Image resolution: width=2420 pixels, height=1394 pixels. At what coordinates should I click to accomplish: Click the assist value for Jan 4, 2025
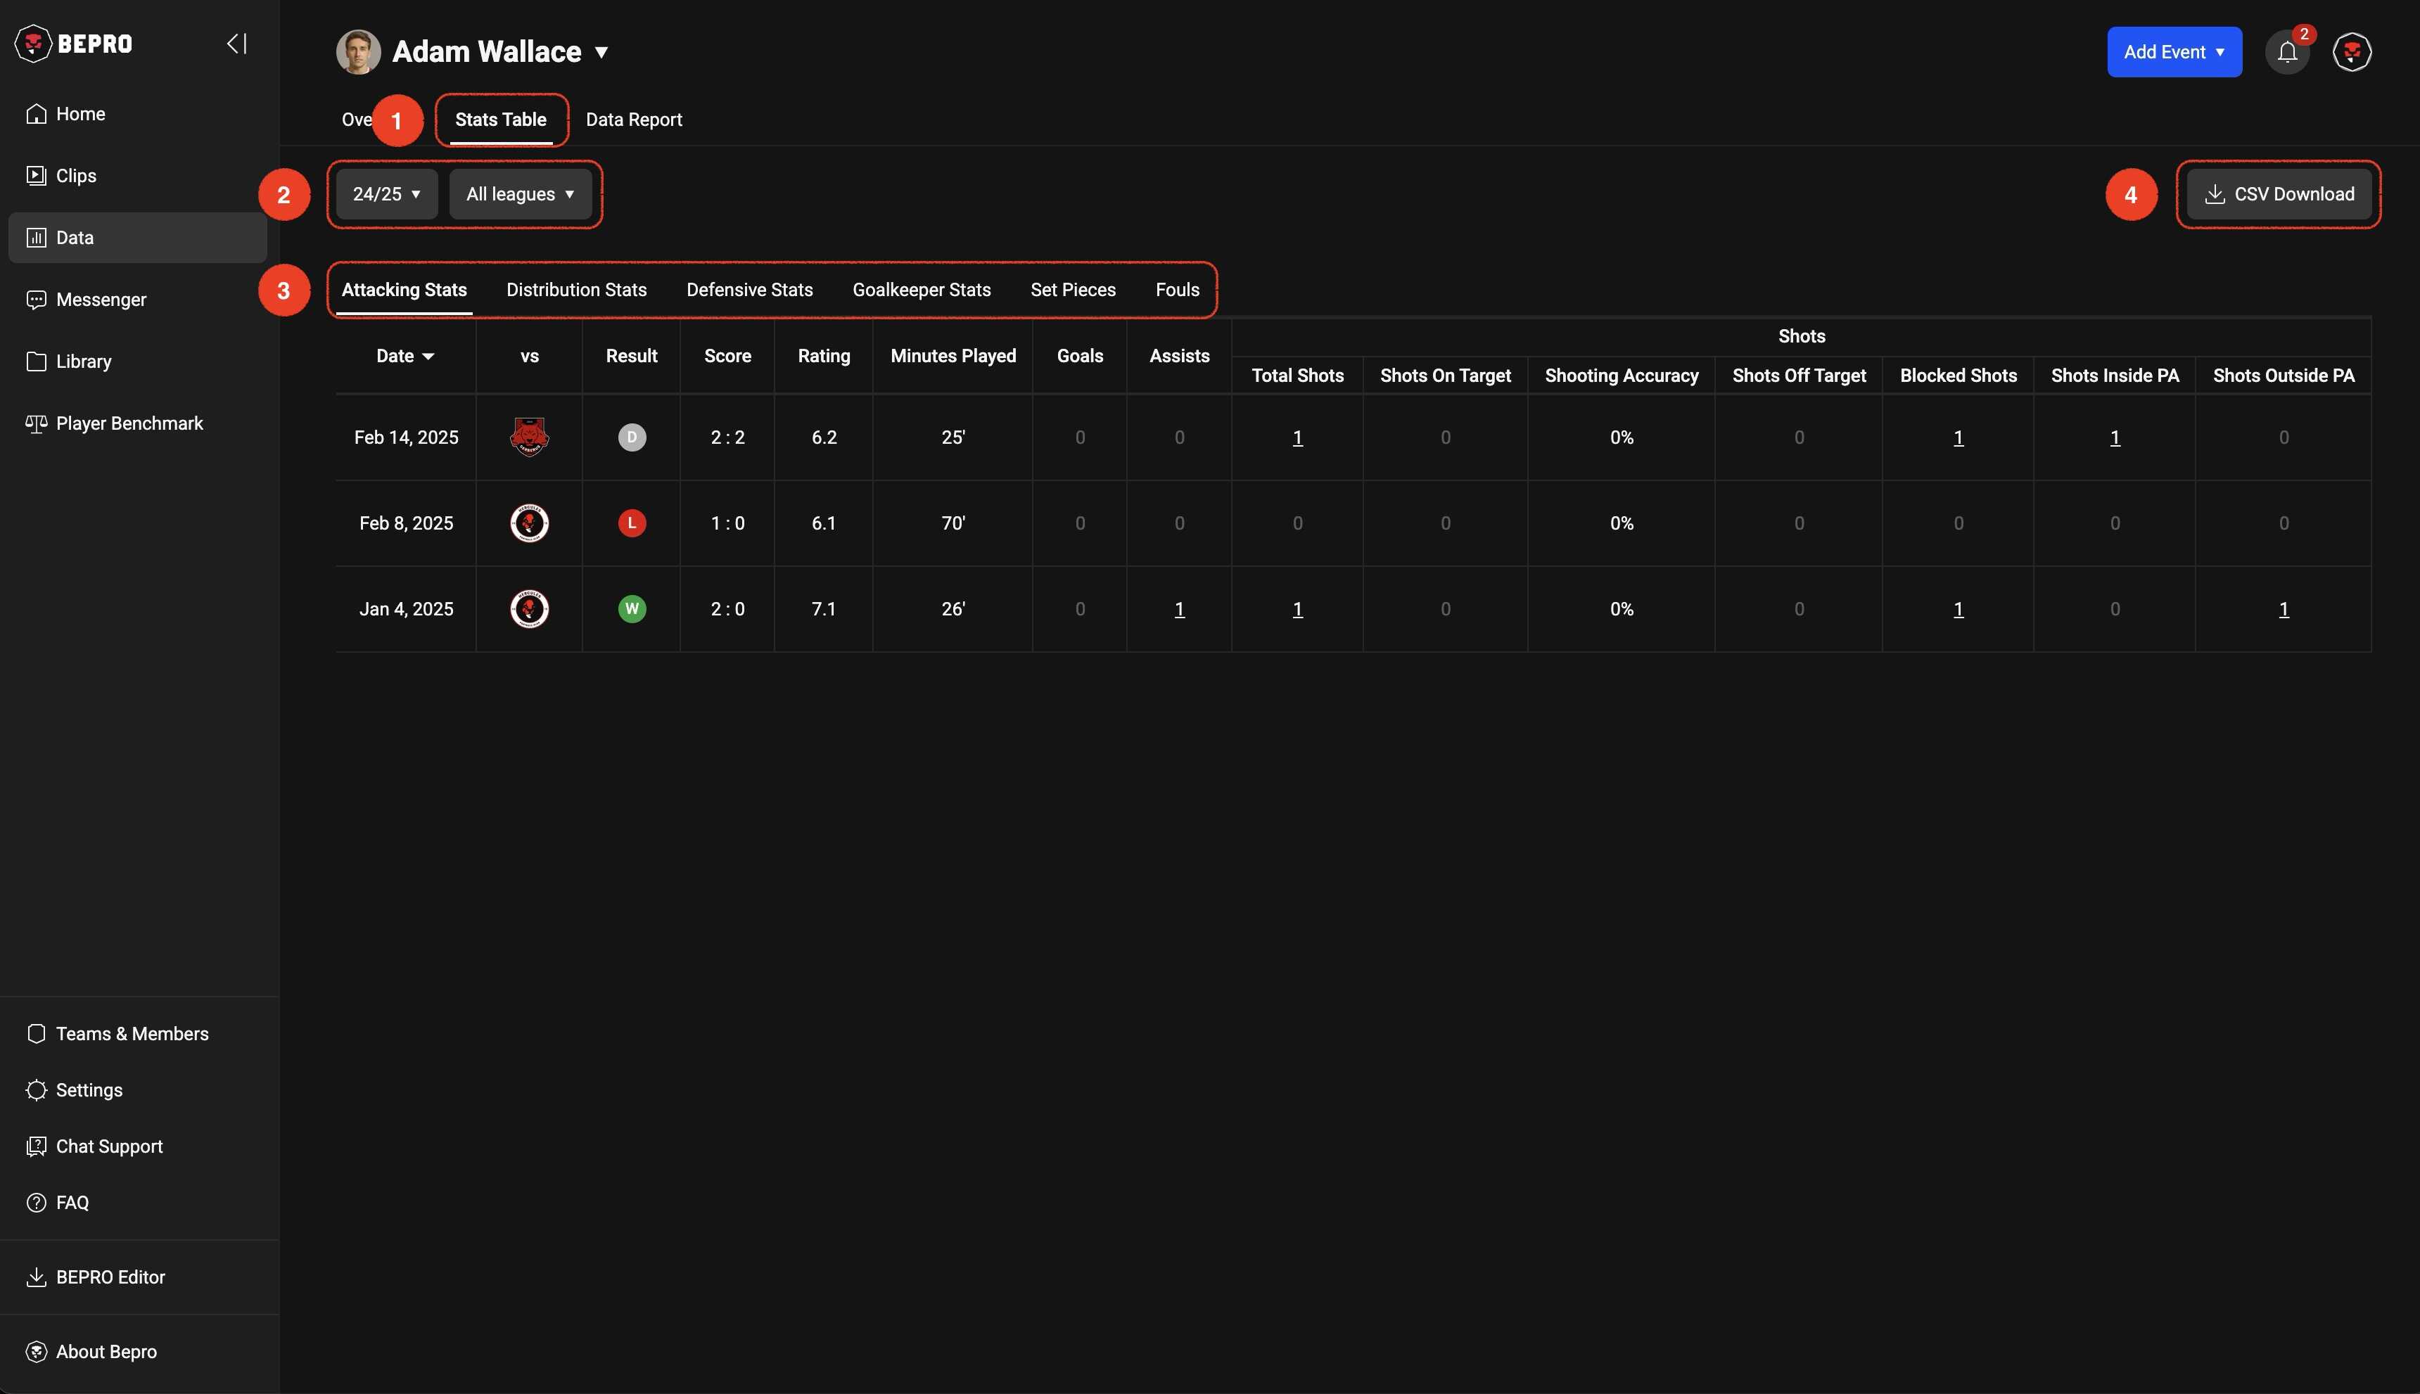(x=1179, y=610)
